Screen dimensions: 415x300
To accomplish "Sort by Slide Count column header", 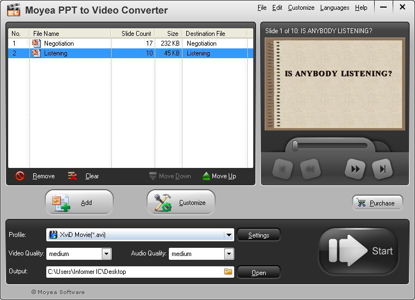I will click(133, 34).
